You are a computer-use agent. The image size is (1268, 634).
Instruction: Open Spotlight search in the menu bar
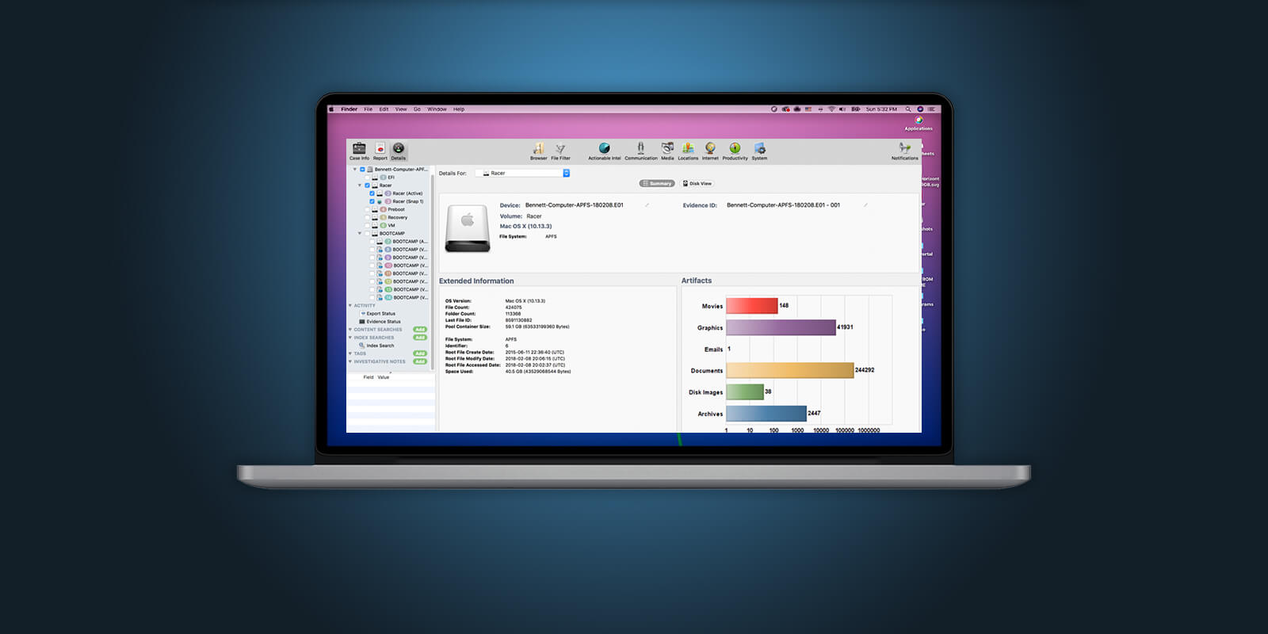908,109
